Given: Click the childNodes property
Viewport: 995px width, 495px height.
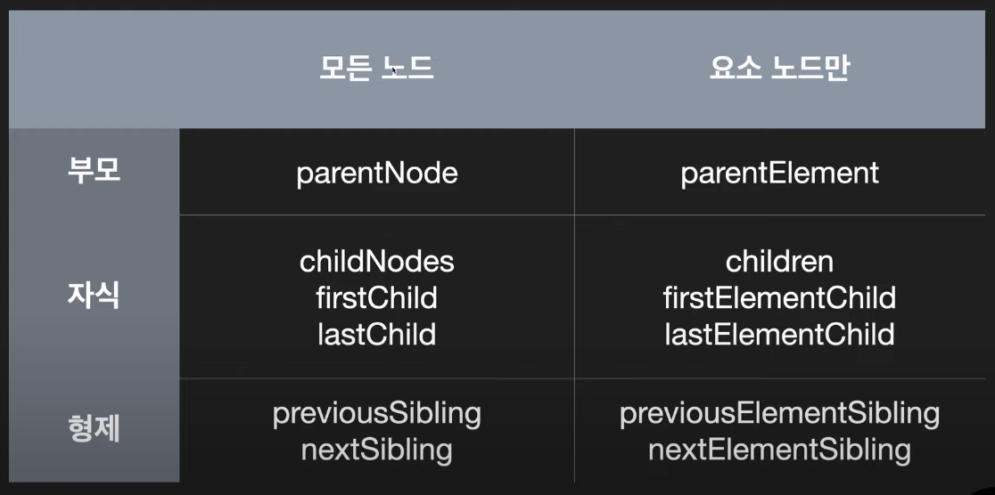Looking at the screenshot, I should [x=377, y=261].
